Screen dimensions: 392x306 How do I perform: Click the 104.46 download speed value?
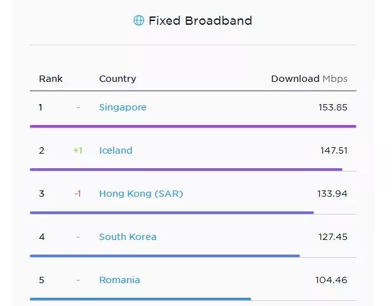click(331, 280)
